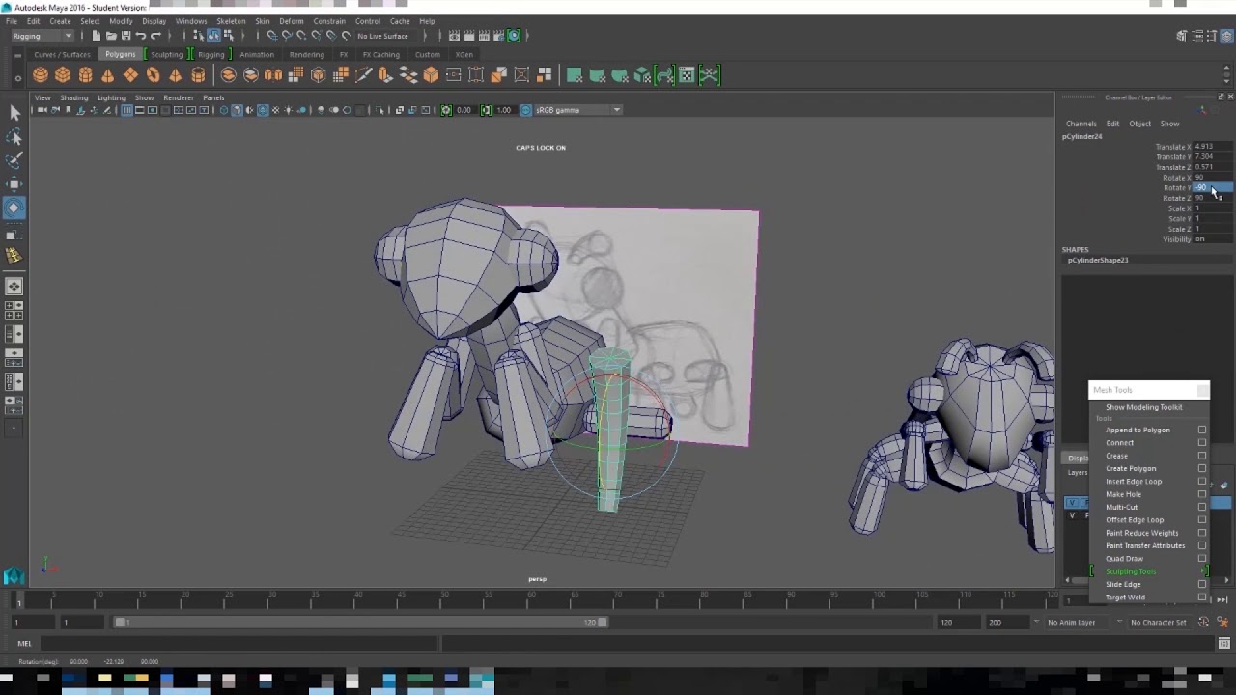This screenshot has height=695, width=1236.
Task: Pick the Select tool in the toolbox
Action: 14,113
